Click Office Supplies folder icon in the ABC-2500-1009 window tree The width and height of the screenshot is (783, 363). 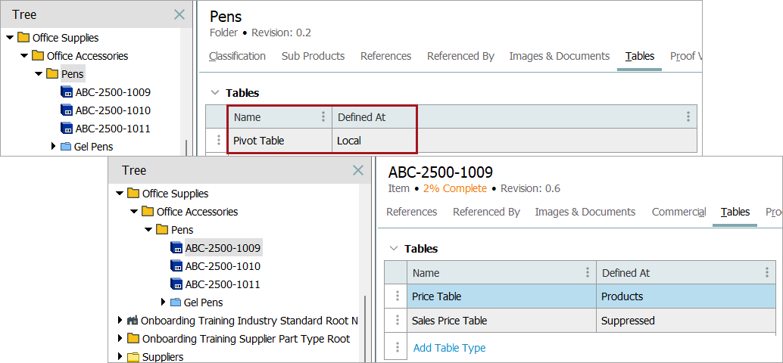[x=133, y=194]
